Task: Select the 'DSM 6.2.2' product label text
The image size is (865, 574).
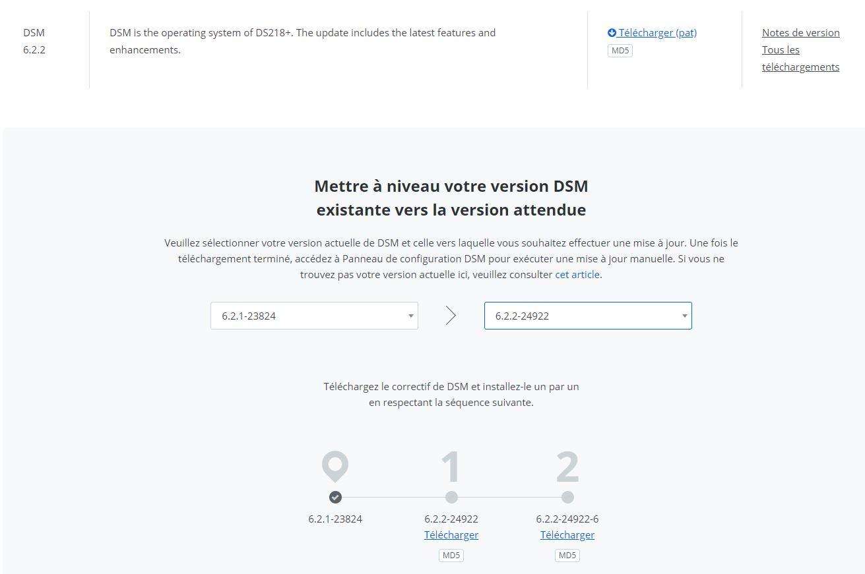Action: pos(34,41)
